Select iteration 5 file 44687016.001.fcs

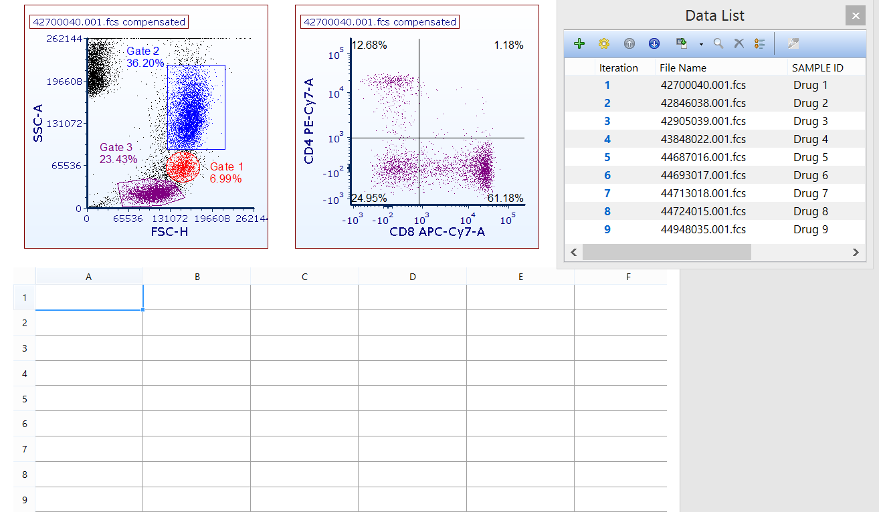(702, 157)
